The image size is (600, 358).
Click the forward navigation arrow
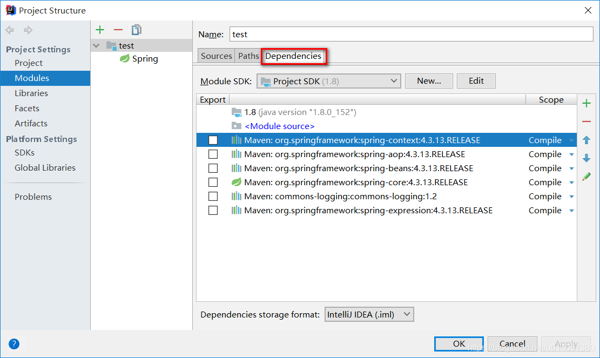(28, 30)
